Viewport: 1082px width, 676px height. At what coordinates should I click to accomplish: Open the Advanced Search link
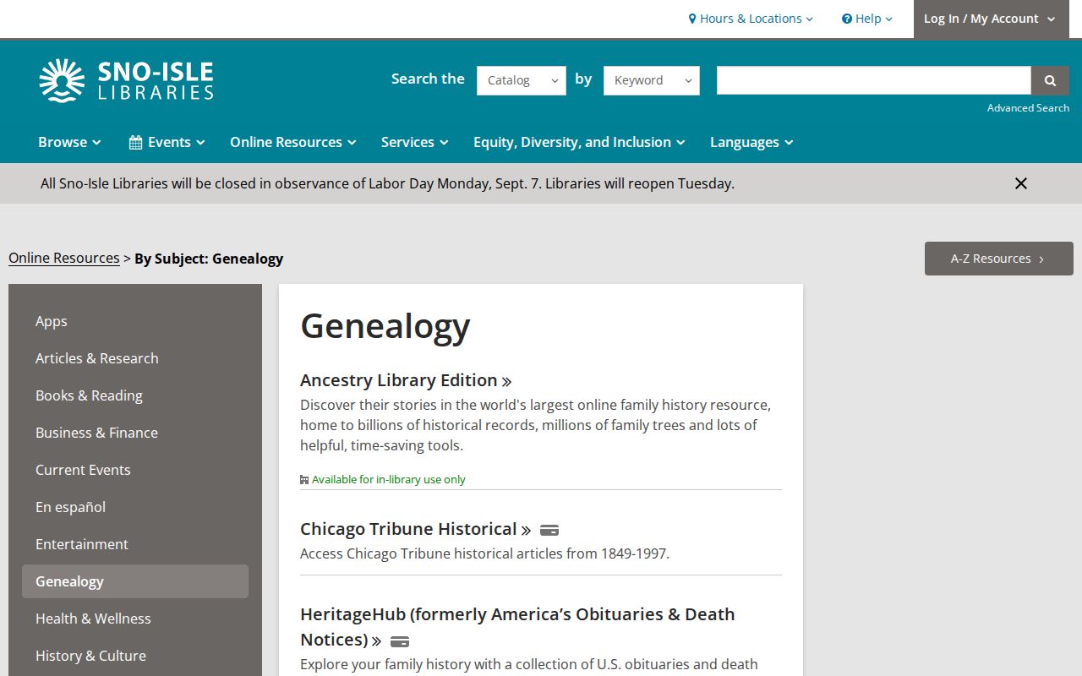[1028, 108]
